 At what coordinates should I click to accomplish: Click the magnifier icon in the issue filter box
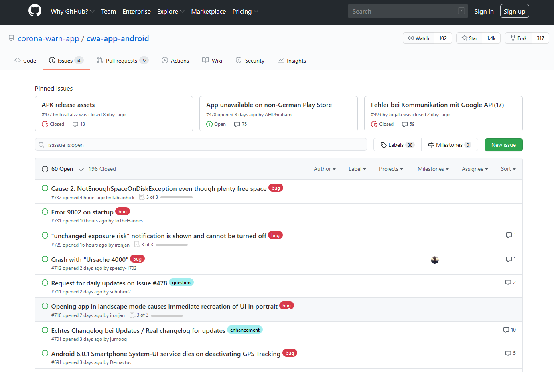coord(41,145)
